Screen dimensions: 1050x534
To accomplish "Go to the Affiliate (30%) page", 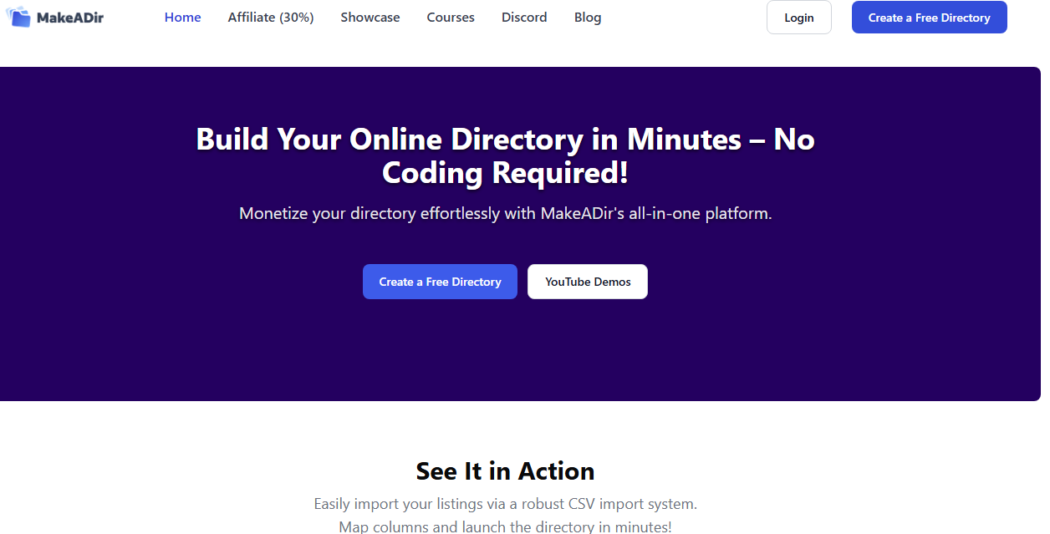I will (x=271, y=18).
